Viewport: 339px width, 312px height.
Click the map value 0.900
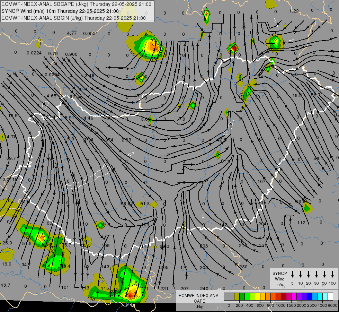[71, 54]
